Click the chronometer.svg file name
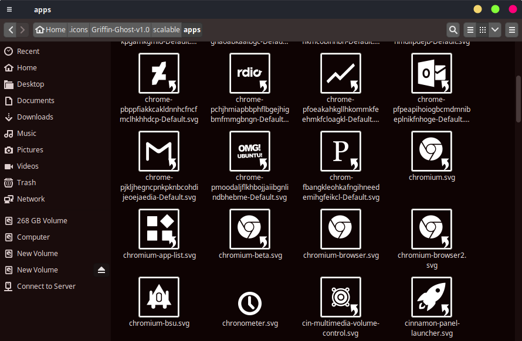 coord(250,323)
